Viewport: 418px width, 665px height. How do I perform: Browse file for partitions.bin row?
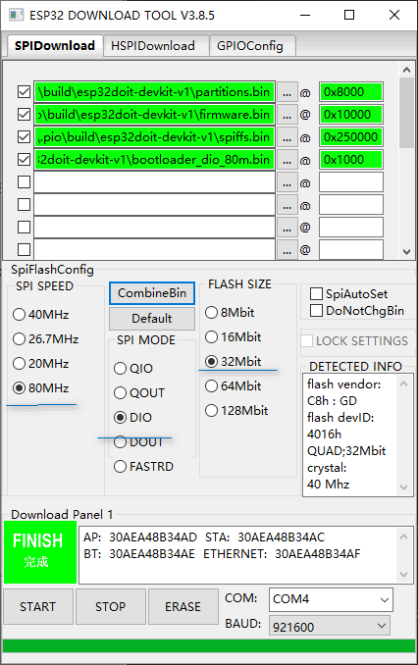click(287, 92)
